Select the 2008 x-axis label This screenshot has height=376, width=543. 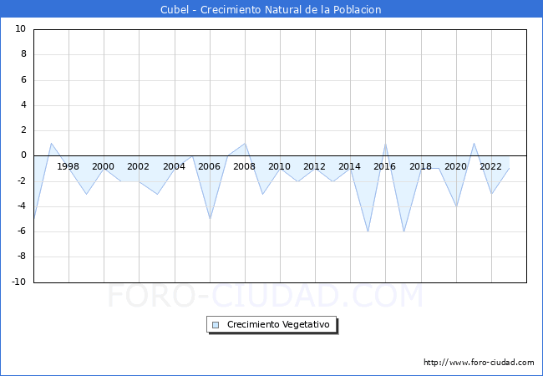click(x=244, y=166)
